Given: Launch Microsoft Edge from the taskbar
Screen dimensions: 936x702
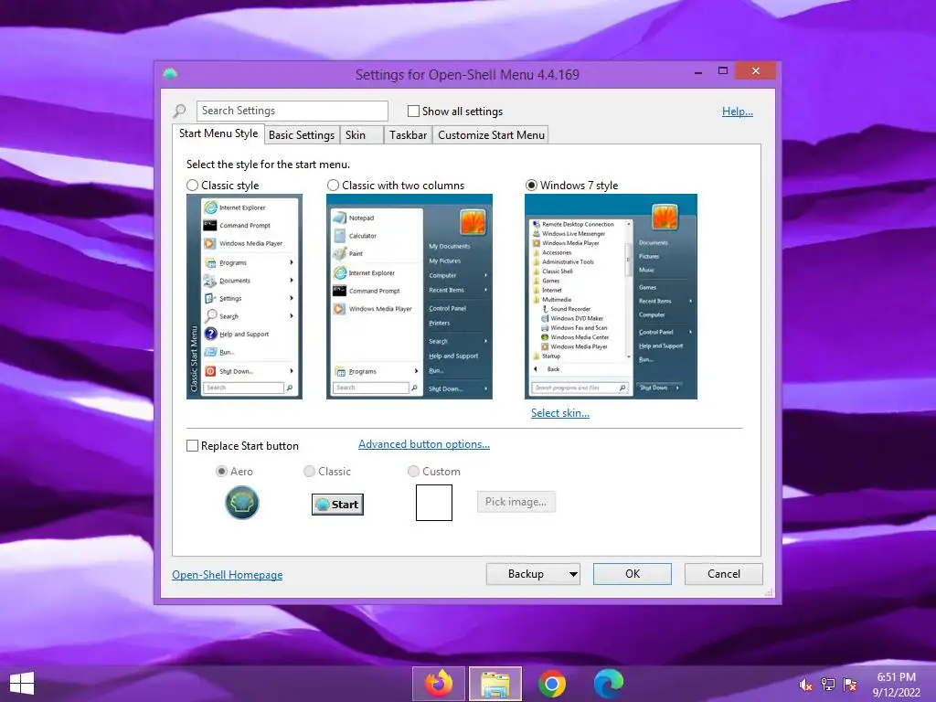Looking at the screenshot, I should [608, 684].
